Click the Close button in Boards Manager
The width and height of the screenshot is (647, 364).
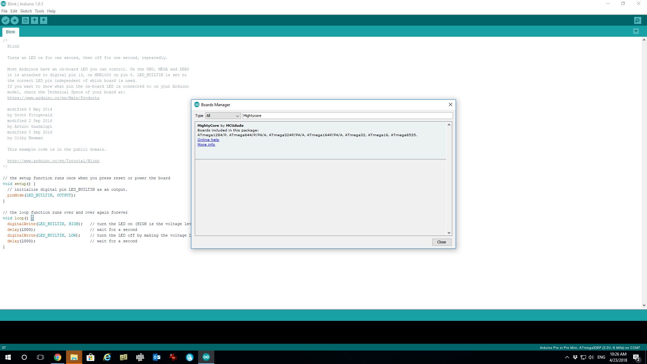pos(441,242)
